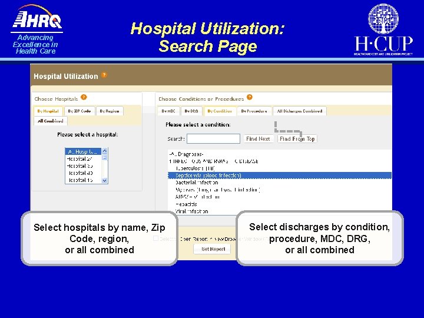Click the Get Report button
Viewport: 424px width, 318px height.
coord(213,249)
